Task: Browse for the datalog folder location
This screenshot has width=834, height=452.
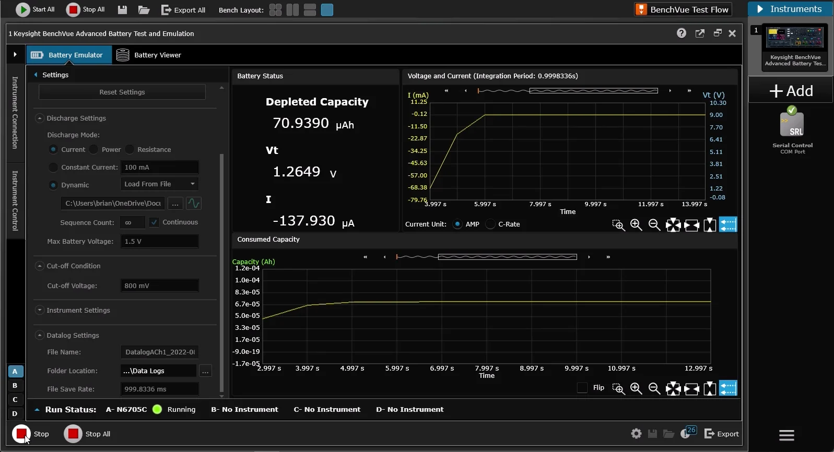Action: click(x=205, y=371)
